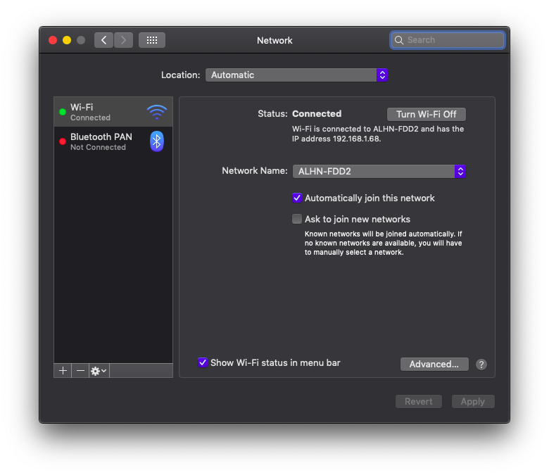Uncheck Automatically join this network
Image resolution: width=549 pixels, height=475 pixels.
pyautogui.click(x=297, y=198)
